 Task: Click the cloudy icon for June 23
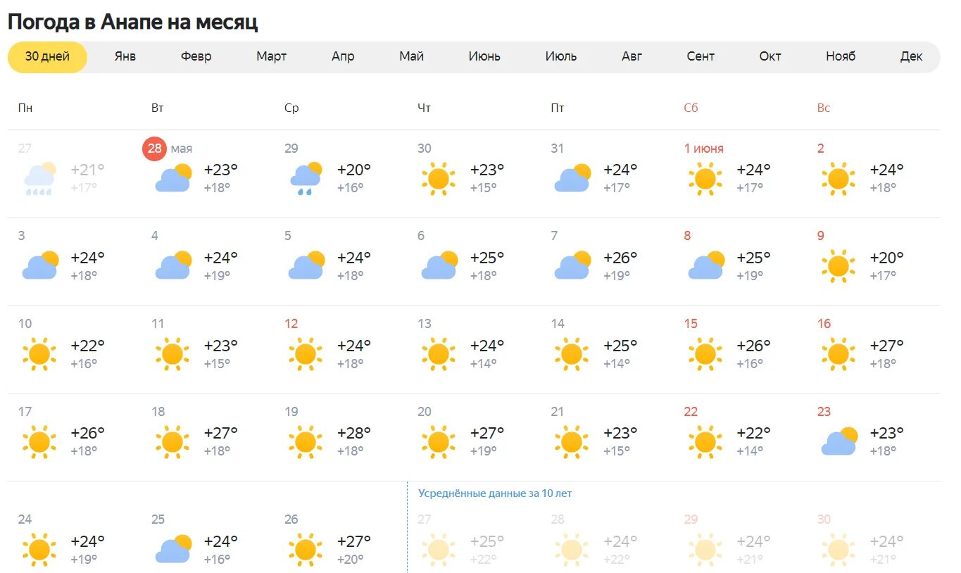[839, 441]
